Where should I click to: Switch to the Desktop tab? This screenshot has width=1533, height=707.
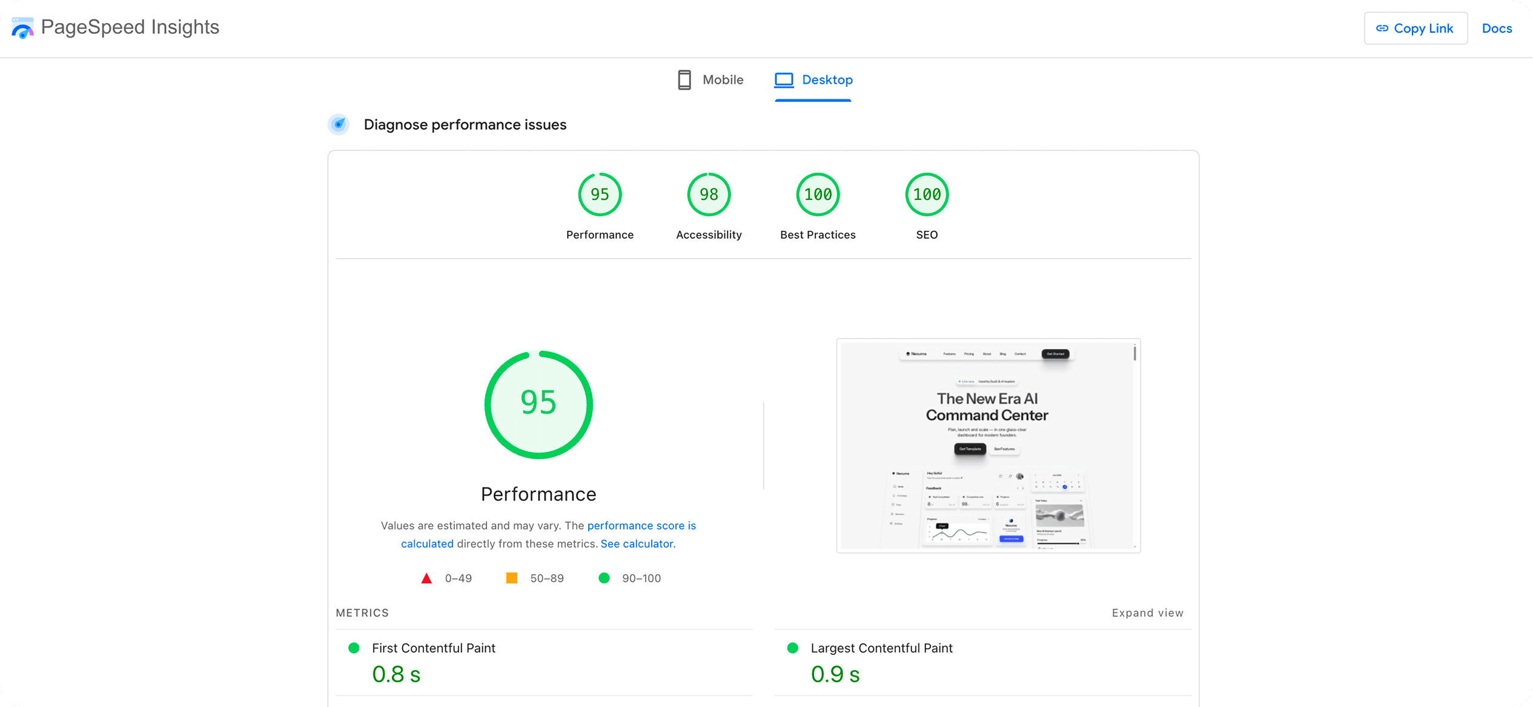click(827, 79)
